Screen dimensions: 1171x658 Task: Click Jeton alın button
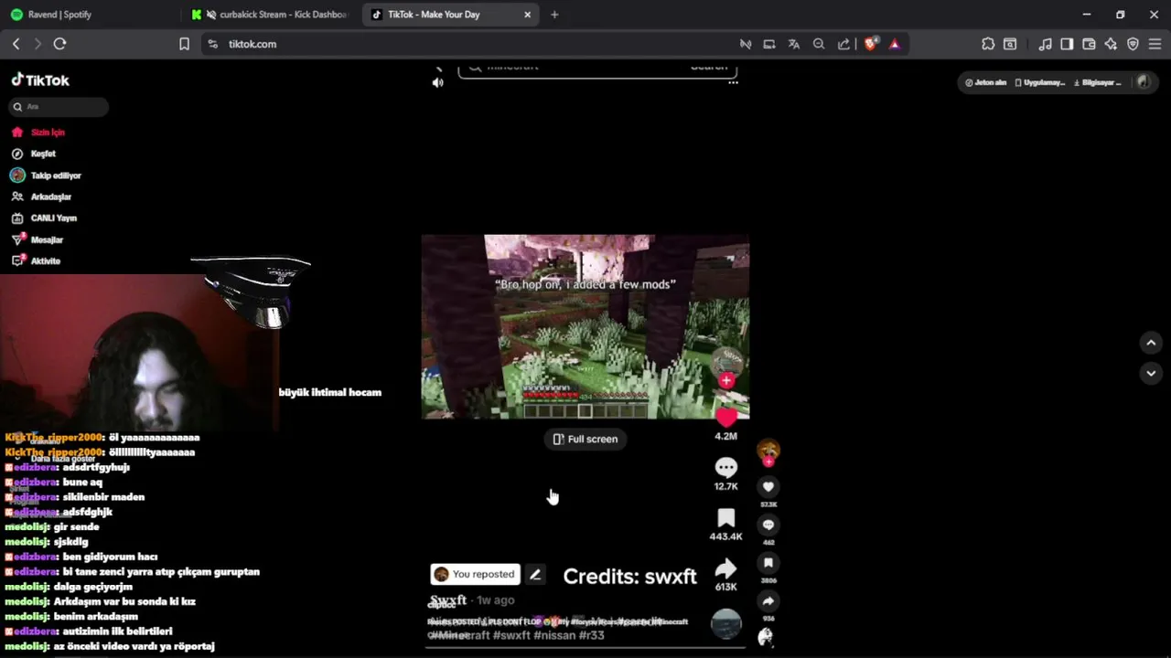point(986,82)
